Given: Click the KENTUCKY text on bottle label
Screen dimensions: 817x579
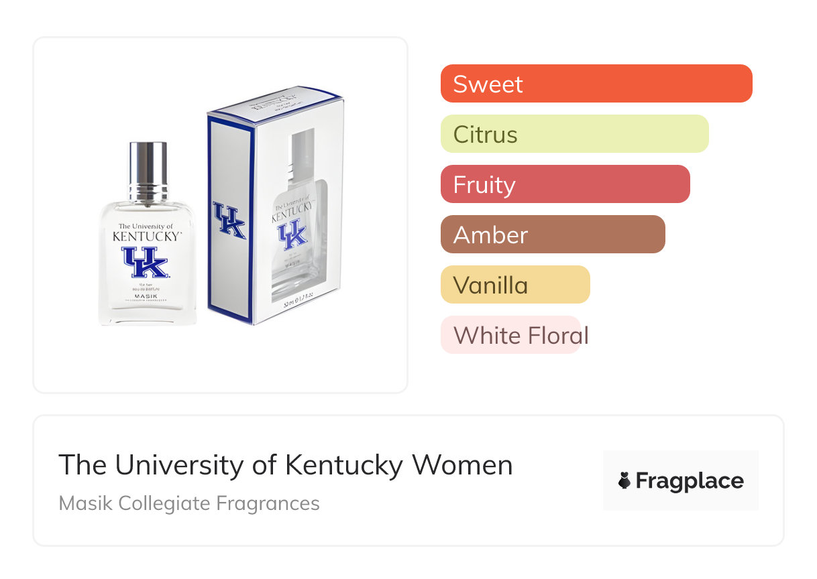Looking at the screenshot, I should click(146, 237).
